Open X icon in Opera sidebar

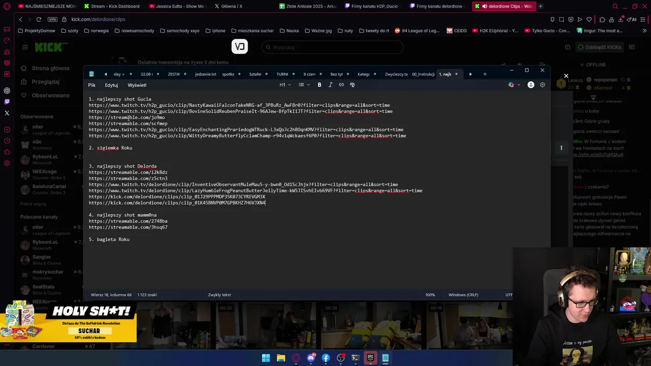(7, 113)
